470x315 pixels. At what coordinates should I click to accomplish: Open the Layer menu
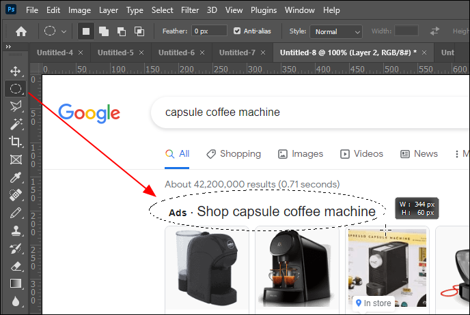(109, 10)
